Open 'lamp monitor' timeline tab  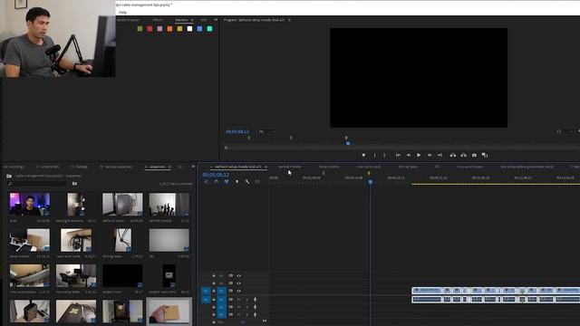coord(329,167)
